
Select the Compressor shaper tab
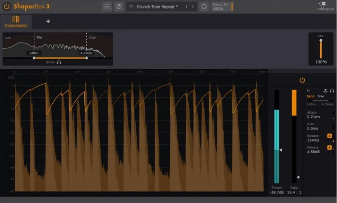16,21
